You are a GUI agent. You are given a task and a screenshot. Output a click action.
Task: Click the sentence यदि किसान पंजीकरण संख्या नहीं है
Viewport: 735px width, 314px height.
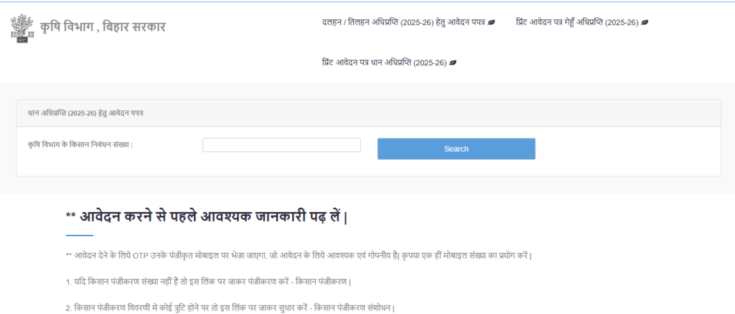[179, 282]
